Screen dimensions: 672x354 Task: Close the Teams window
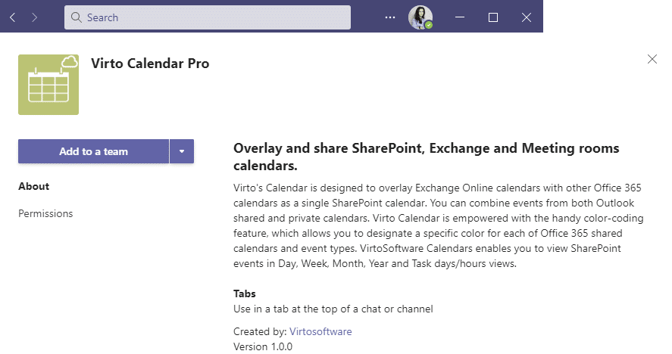[x=527, y=17]
